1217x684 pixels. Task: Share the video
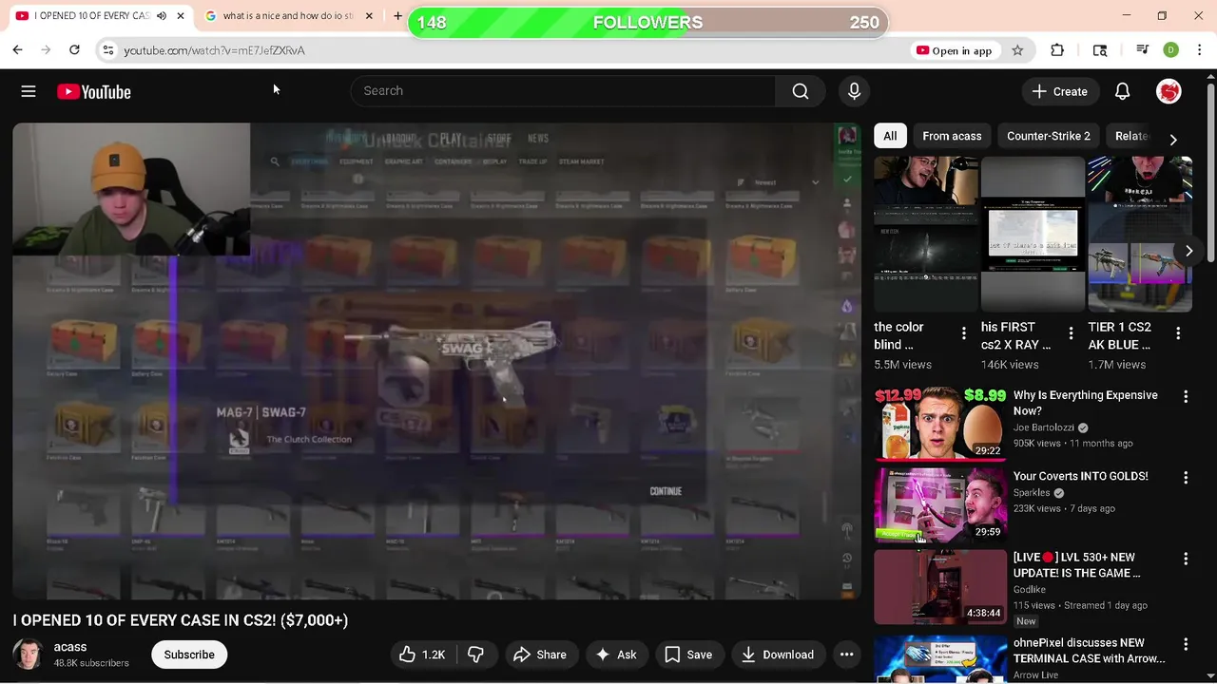(540, 655)
